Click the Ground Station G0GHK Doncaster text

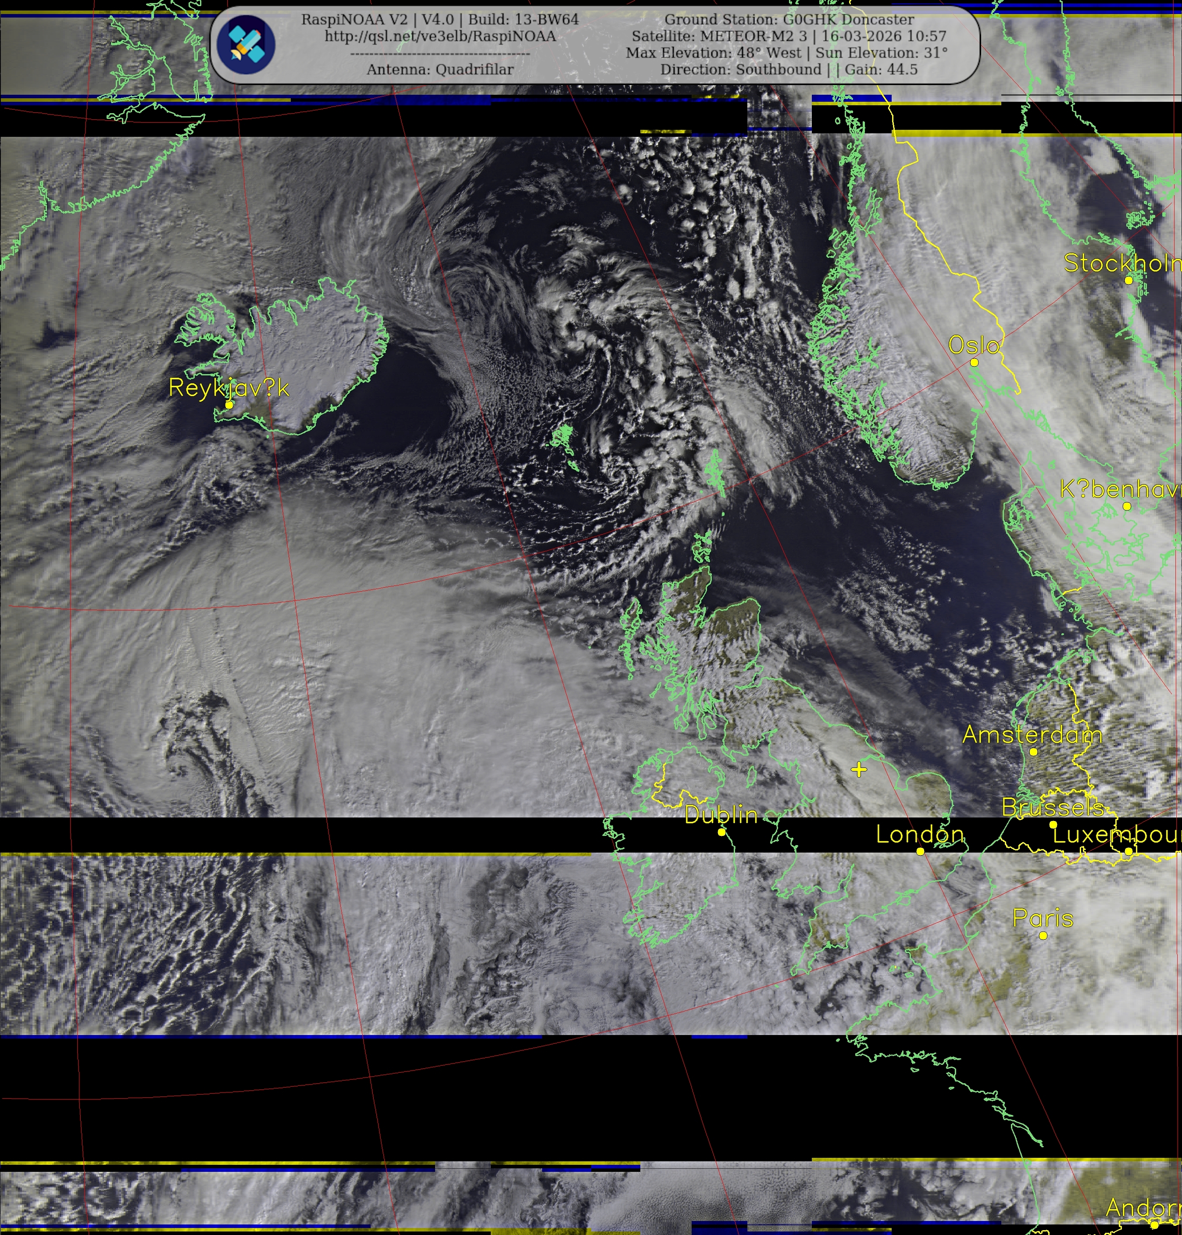(789, 20)
